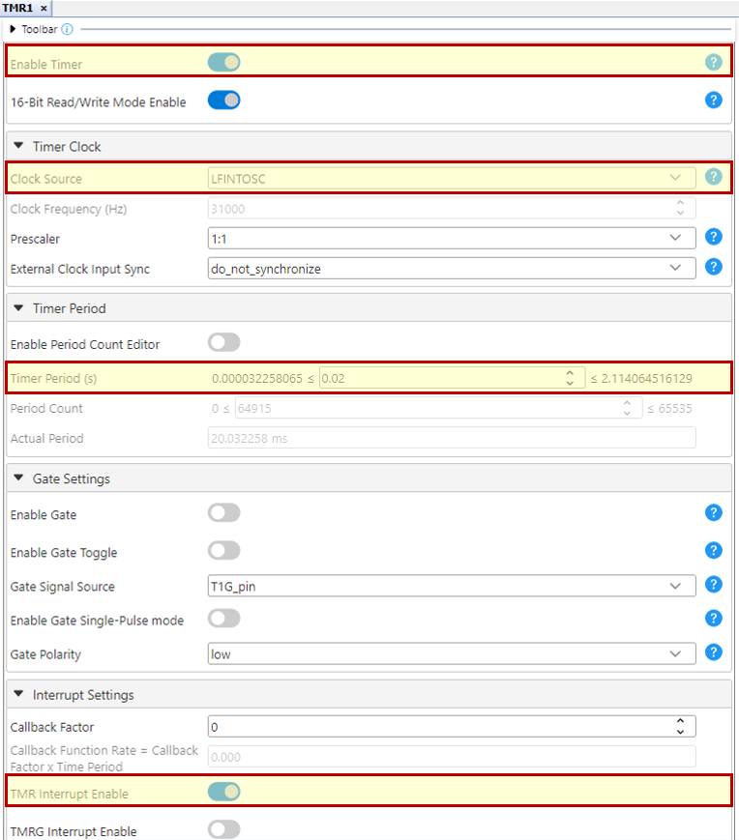Open help for Enable Gate option
Image resolution: width=739 pixels, height=840 pixels.
pos(714,513)
